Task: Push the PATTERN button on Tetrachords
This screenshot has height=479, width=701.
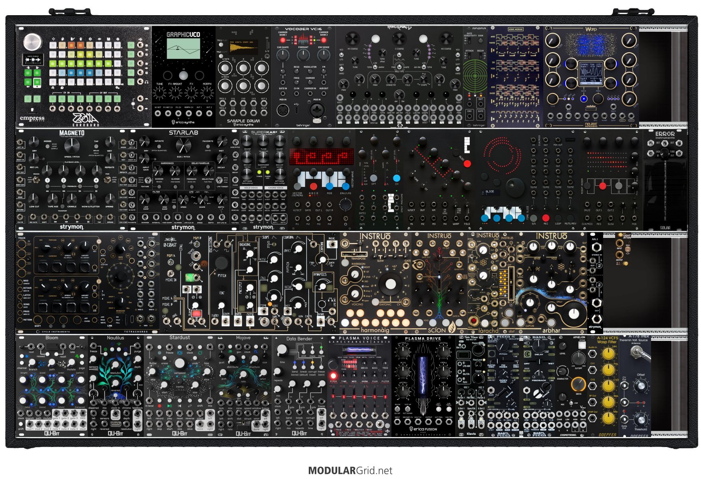Action: (20, 320)
